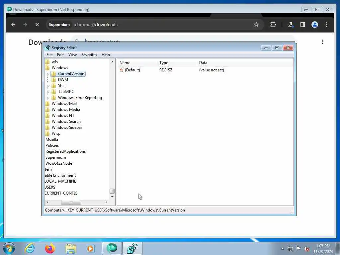Click the Windows Media folder icon
The image size is (340, 255).
tap(47, 110)
